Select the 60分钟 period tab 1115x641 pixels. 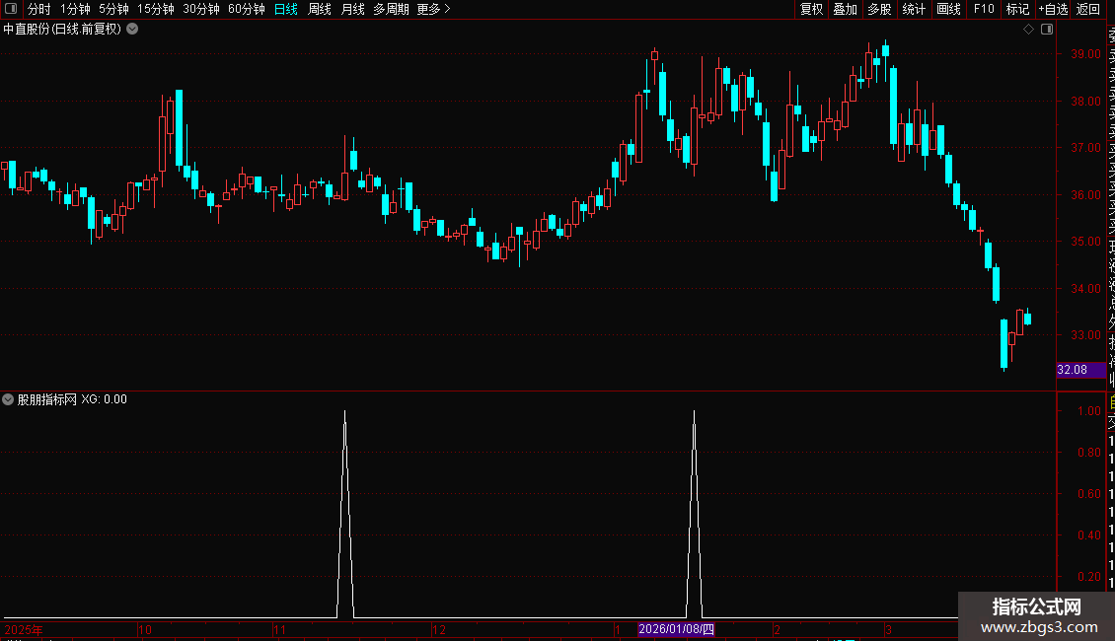(x=247, y=9)
